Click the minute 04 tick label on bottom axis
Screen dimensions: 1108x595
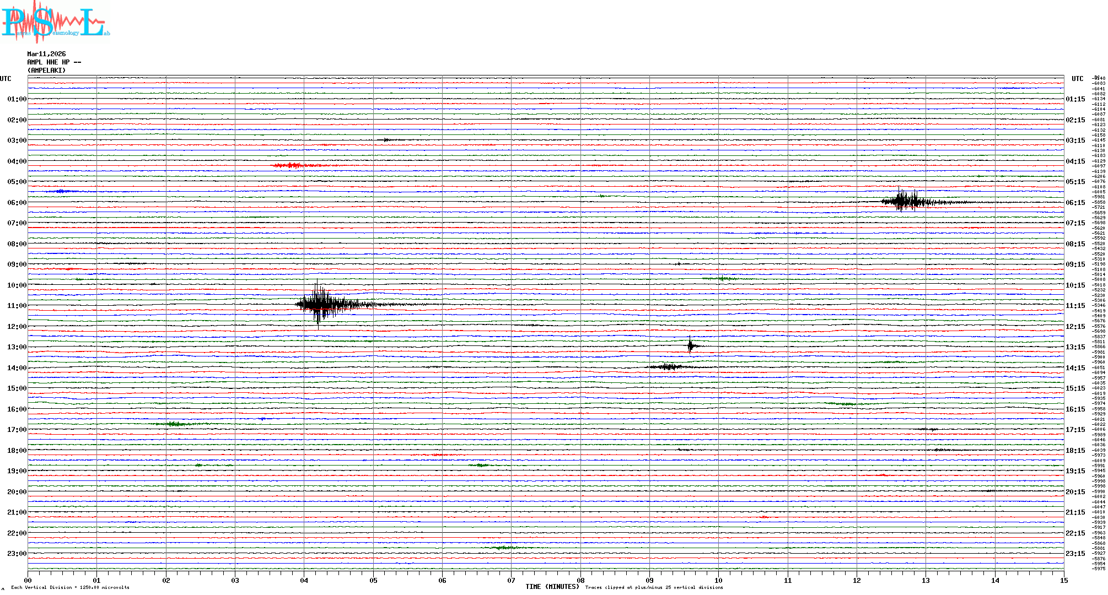coord(304,581)
